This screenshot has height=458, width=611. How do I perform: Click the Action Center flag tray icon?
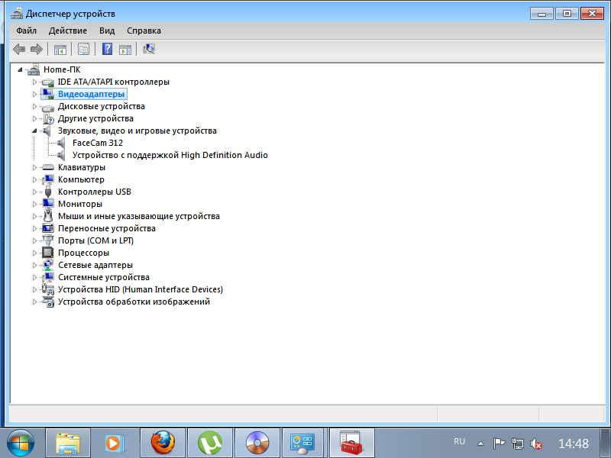499,443
